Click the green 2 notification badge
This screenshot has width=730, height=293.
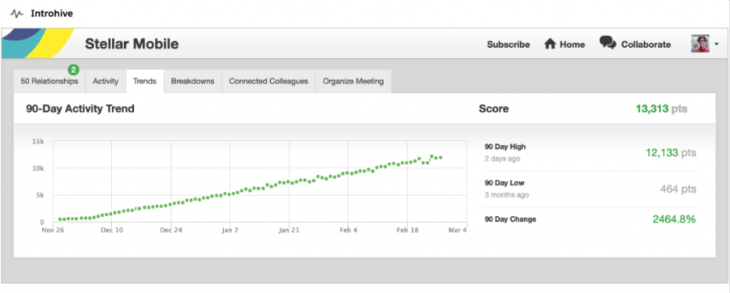[x=73, y=70]
